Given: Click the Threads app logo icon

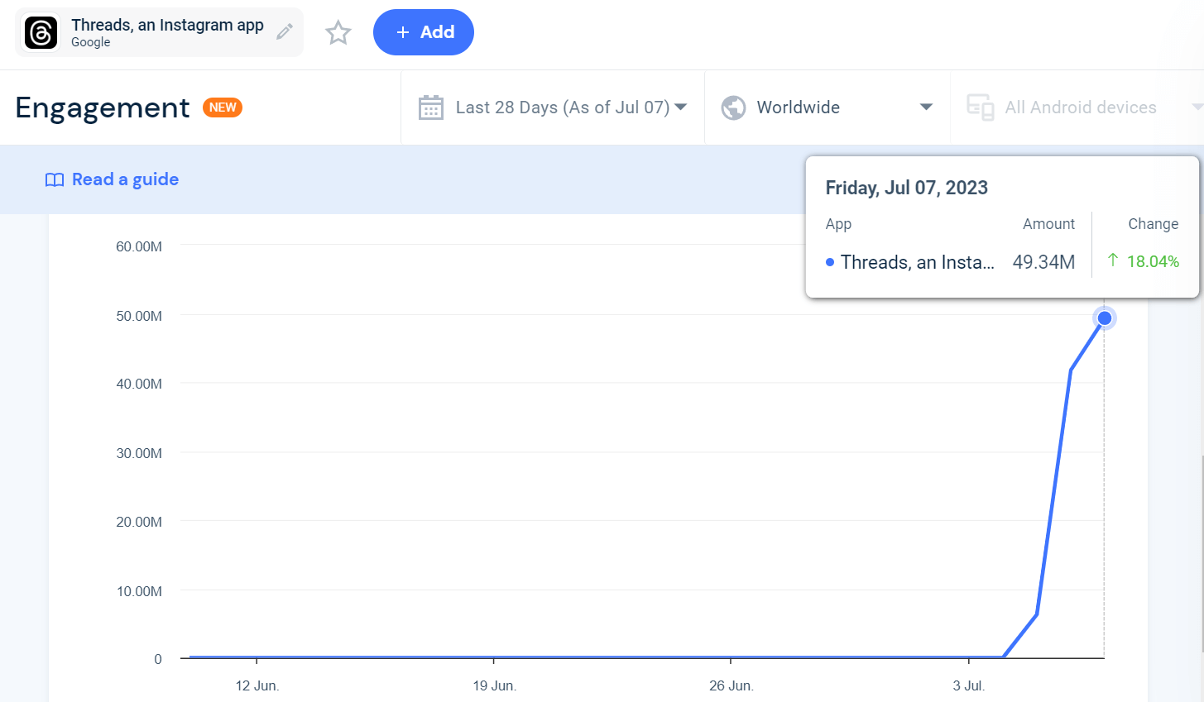Looking at the screenshot, I should 40,32.
